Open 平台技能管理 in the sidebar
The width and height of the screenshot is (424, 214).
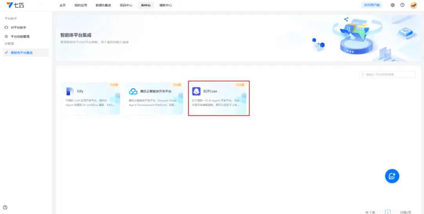(x=20, y=36)
